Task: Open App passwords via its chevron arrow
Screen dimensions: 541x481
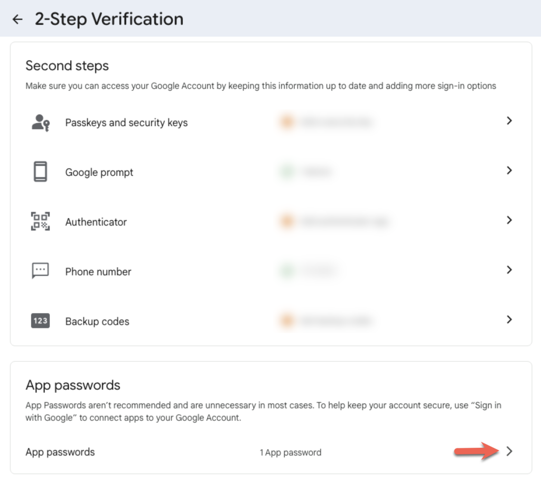Action: click(509, 452)
